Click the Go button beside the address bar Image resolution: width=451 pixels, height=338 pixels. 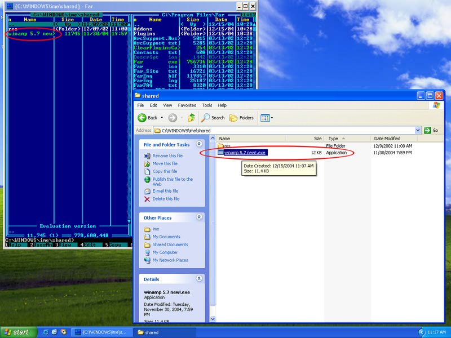click(431, 130)
